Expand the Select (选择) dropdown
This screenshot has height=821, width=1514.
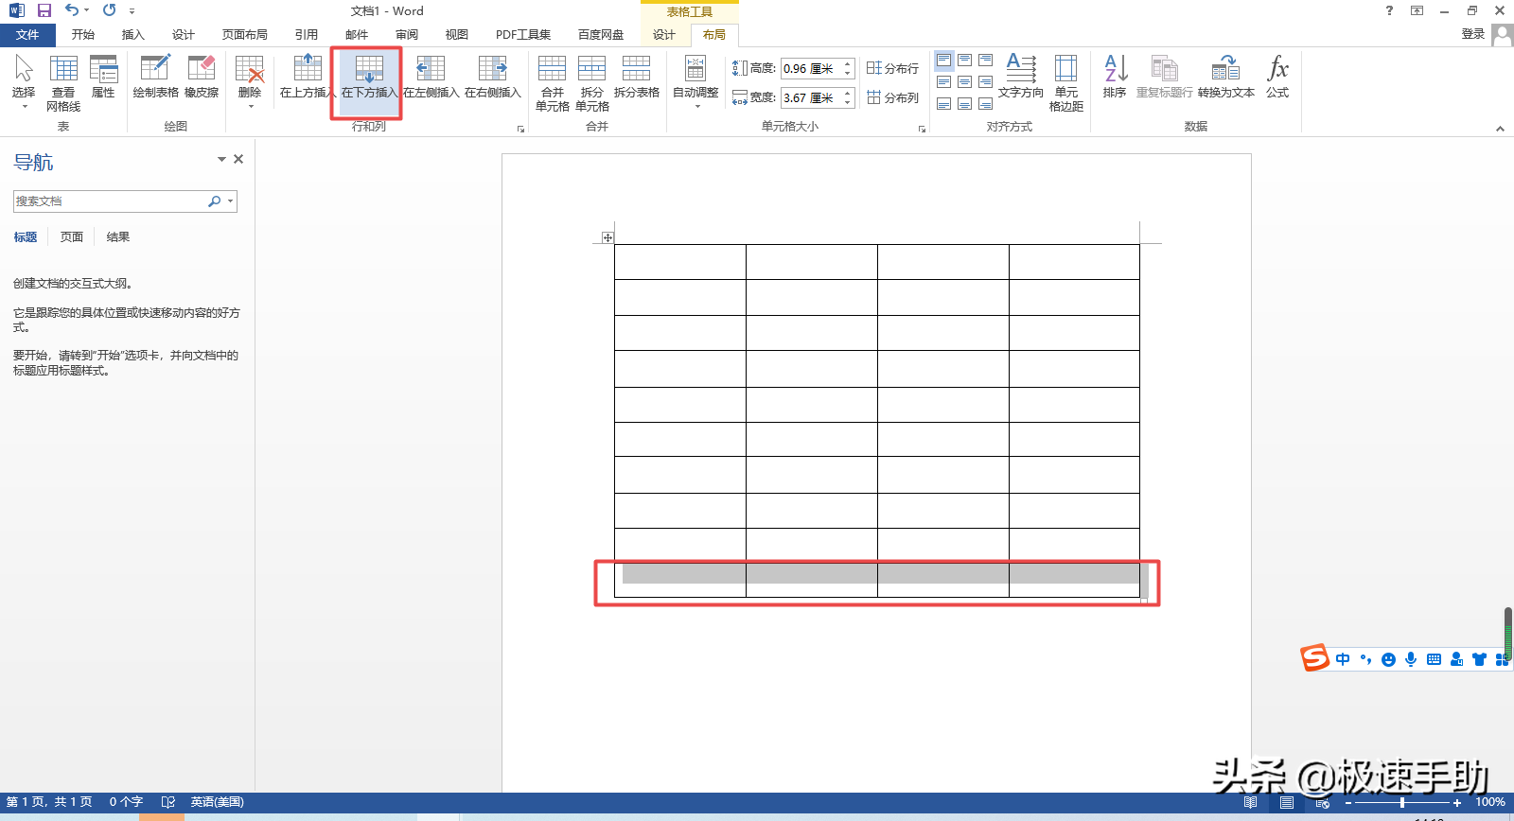[x=24, y=107]
